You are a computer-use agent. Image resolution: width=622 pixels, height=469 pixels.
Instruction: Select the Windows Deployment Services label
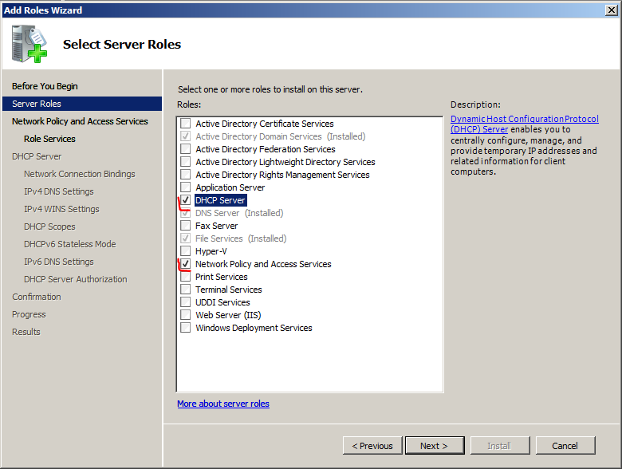(x=254, y=327)
